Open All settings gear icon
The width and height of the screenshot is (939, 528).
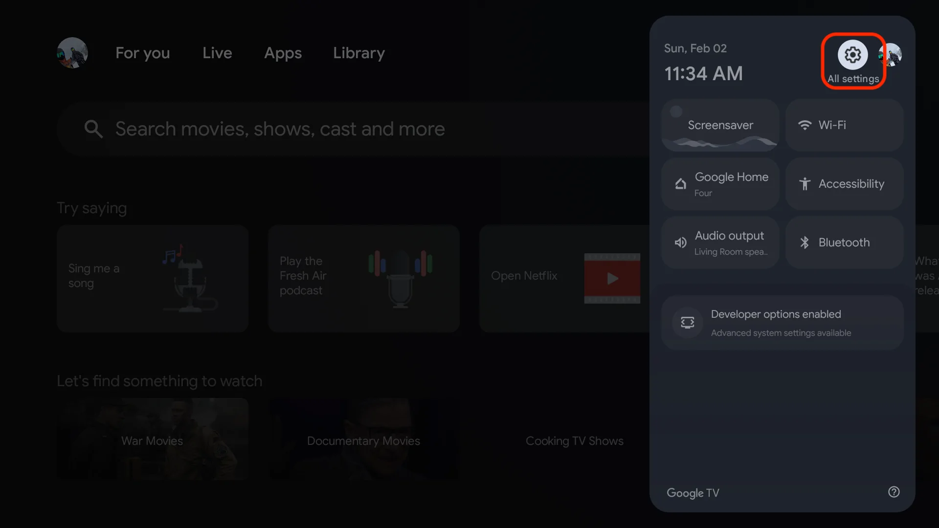click(853, 55)
